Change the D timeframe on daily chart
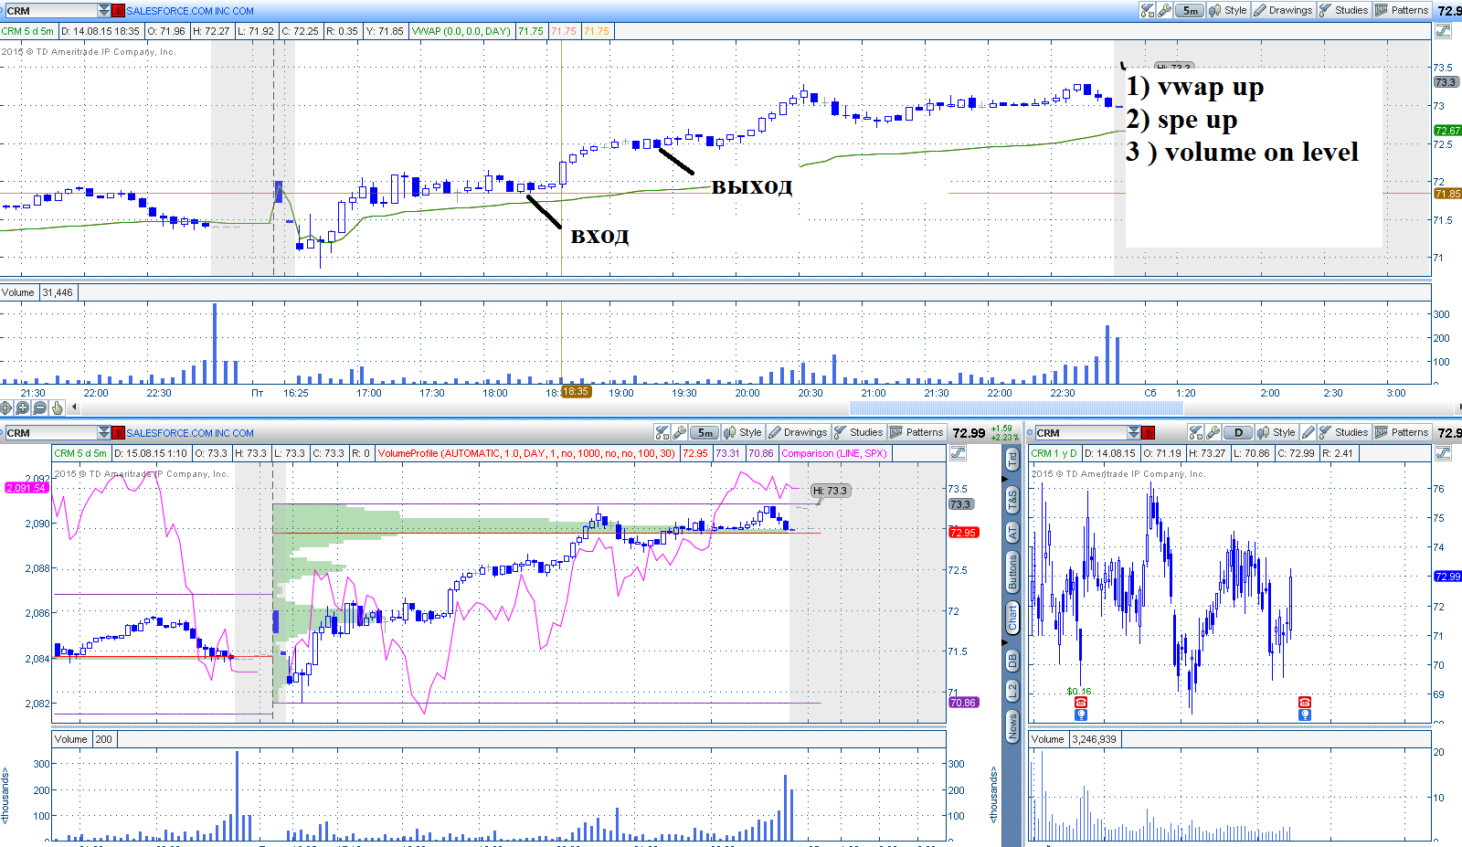Viewport: 1462px width, 847px height. [1238, 432]
